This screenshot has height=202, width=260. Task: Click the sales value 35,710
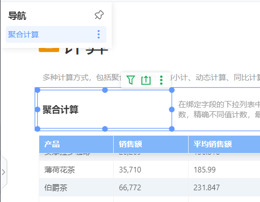tap(130, 170)
